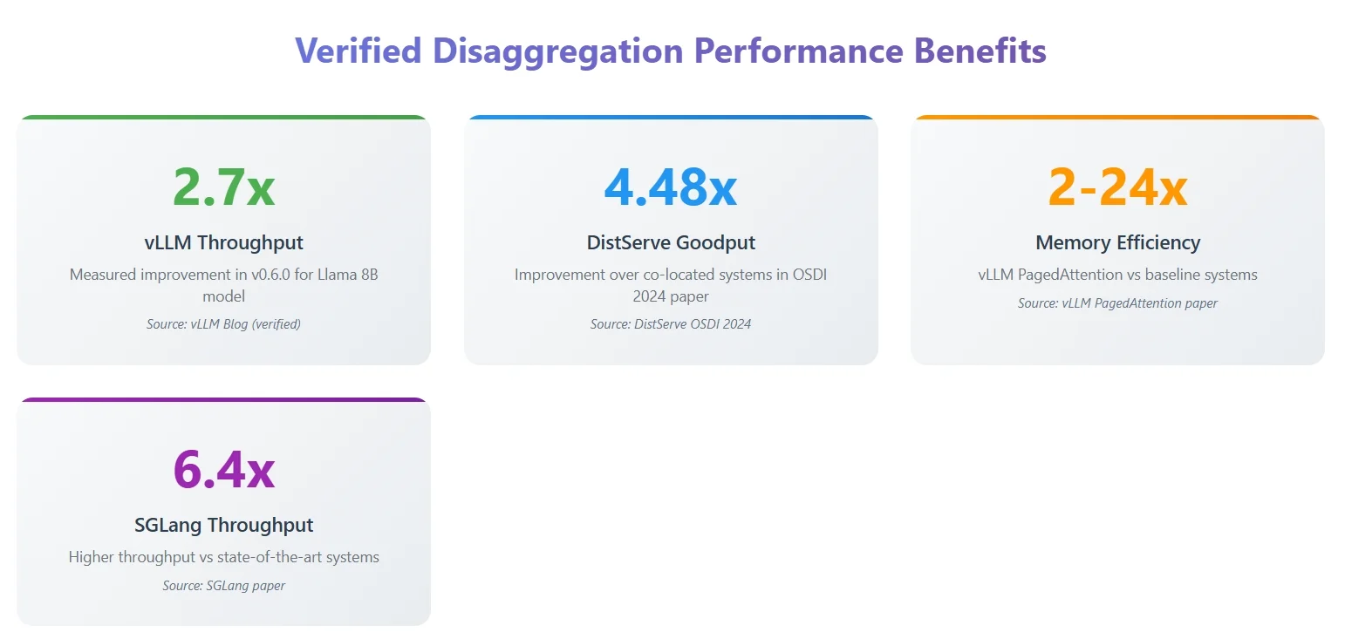Open the vLLM PagedAttention paper source
The height and width of the screenshot is (639, 1345).
(1117, 303)
